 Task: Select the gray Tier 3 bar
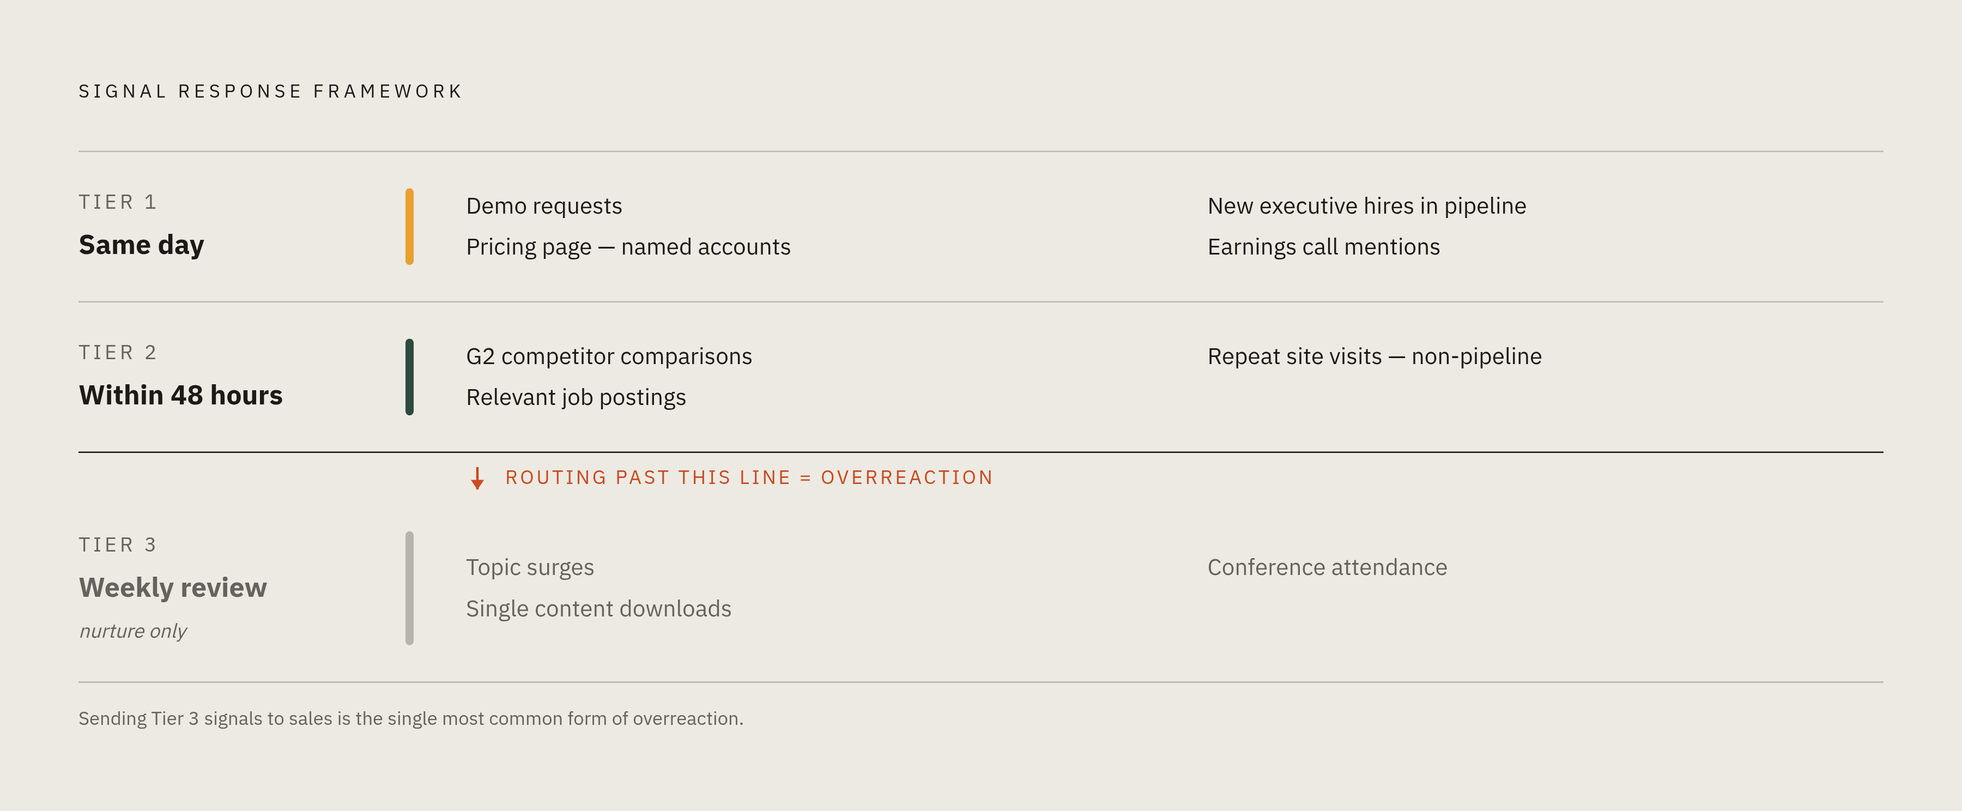pyautogui.click(x=409, y=588)
